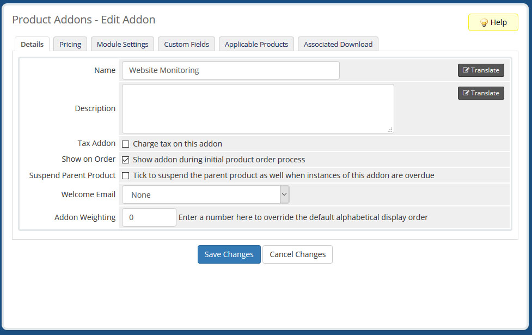The image size is (532, 335).
Task: Click the Addon Weighting number field
Action: pos(148,217)
